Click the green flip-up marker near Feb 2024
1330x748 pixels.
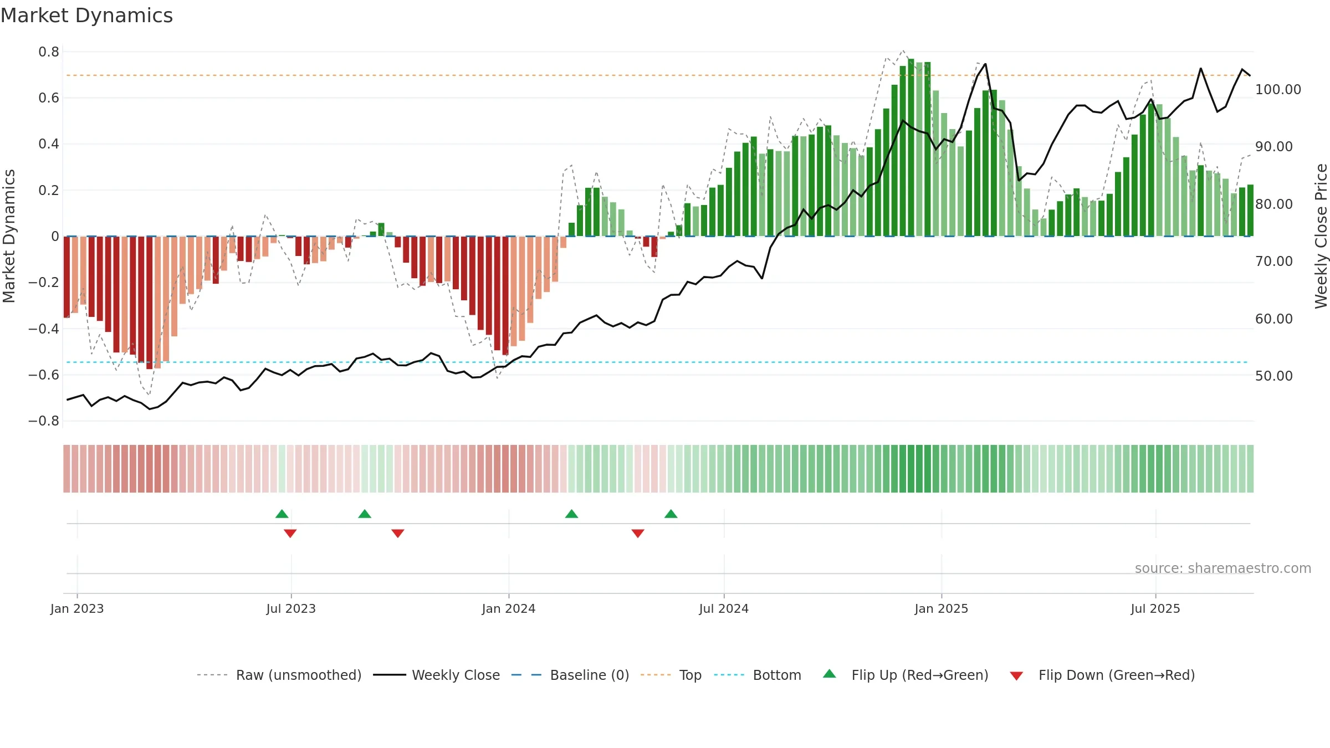tap(572, 514)
